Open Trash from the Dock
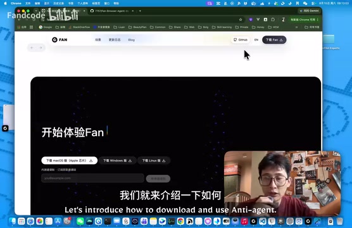The height and width of the screenshot is (228, 352). pos(339,221)
